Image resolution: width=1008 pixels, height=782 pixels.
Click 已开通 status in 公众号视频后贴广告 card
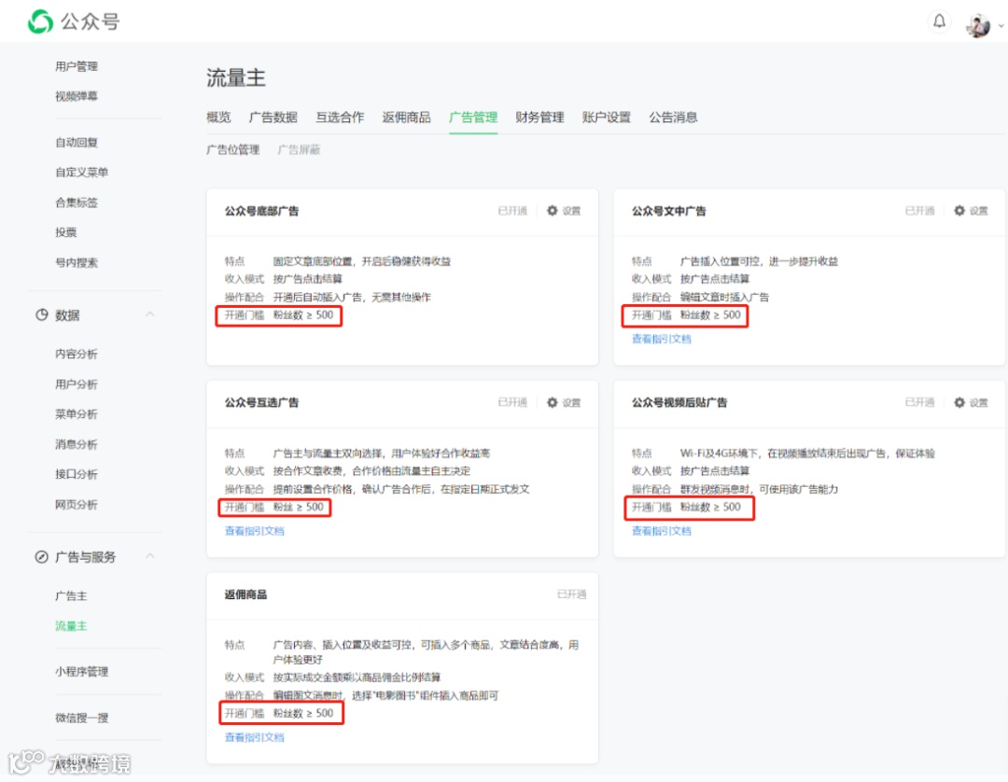coord(919,402)
